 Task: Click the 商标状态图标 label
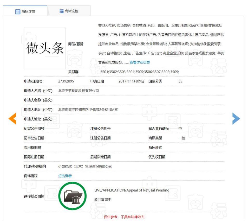34,196
